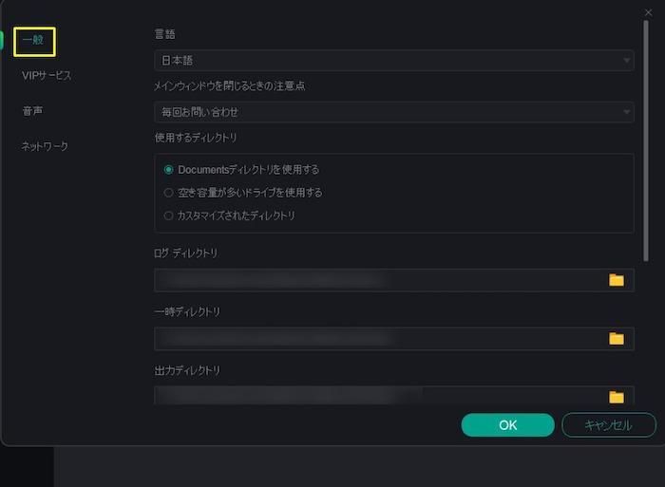Browse folder for 出力ディレクトリ
The image size is (665, 487).
(617, 397)
